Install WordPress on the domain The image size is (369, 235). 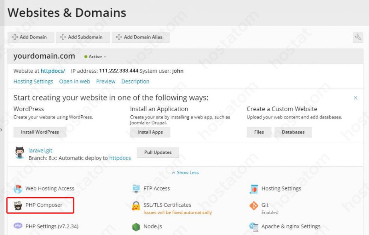(39, 132)
